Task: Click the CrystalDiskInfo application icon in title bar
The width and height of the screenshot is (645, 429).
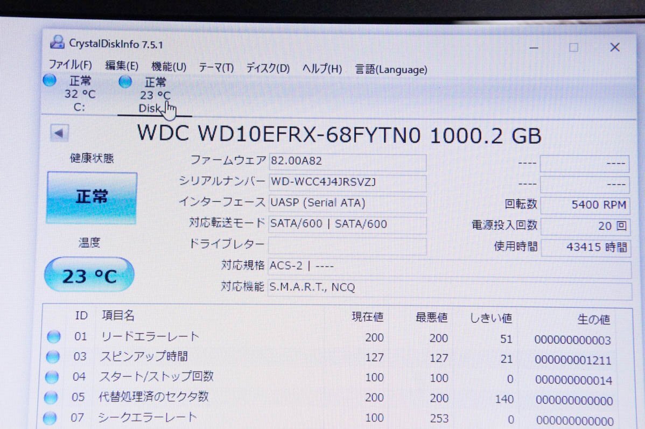Action: (58, 41)
